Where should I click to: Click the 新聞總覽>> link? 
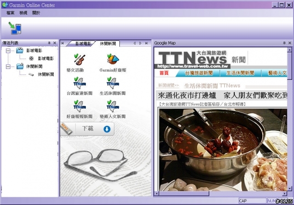pos(169,86)
